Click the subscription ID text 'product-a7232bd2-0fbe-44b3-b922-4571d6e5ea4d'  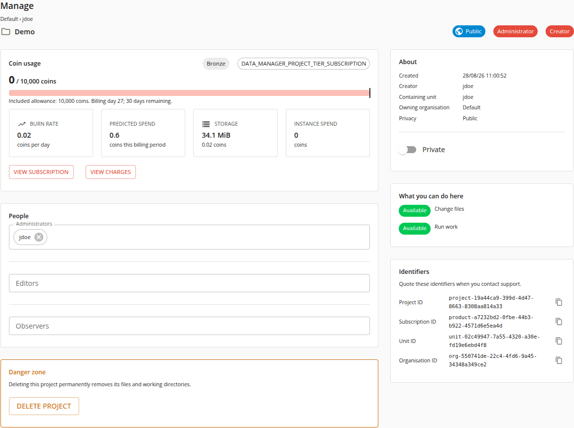click(x=491, y=322)
